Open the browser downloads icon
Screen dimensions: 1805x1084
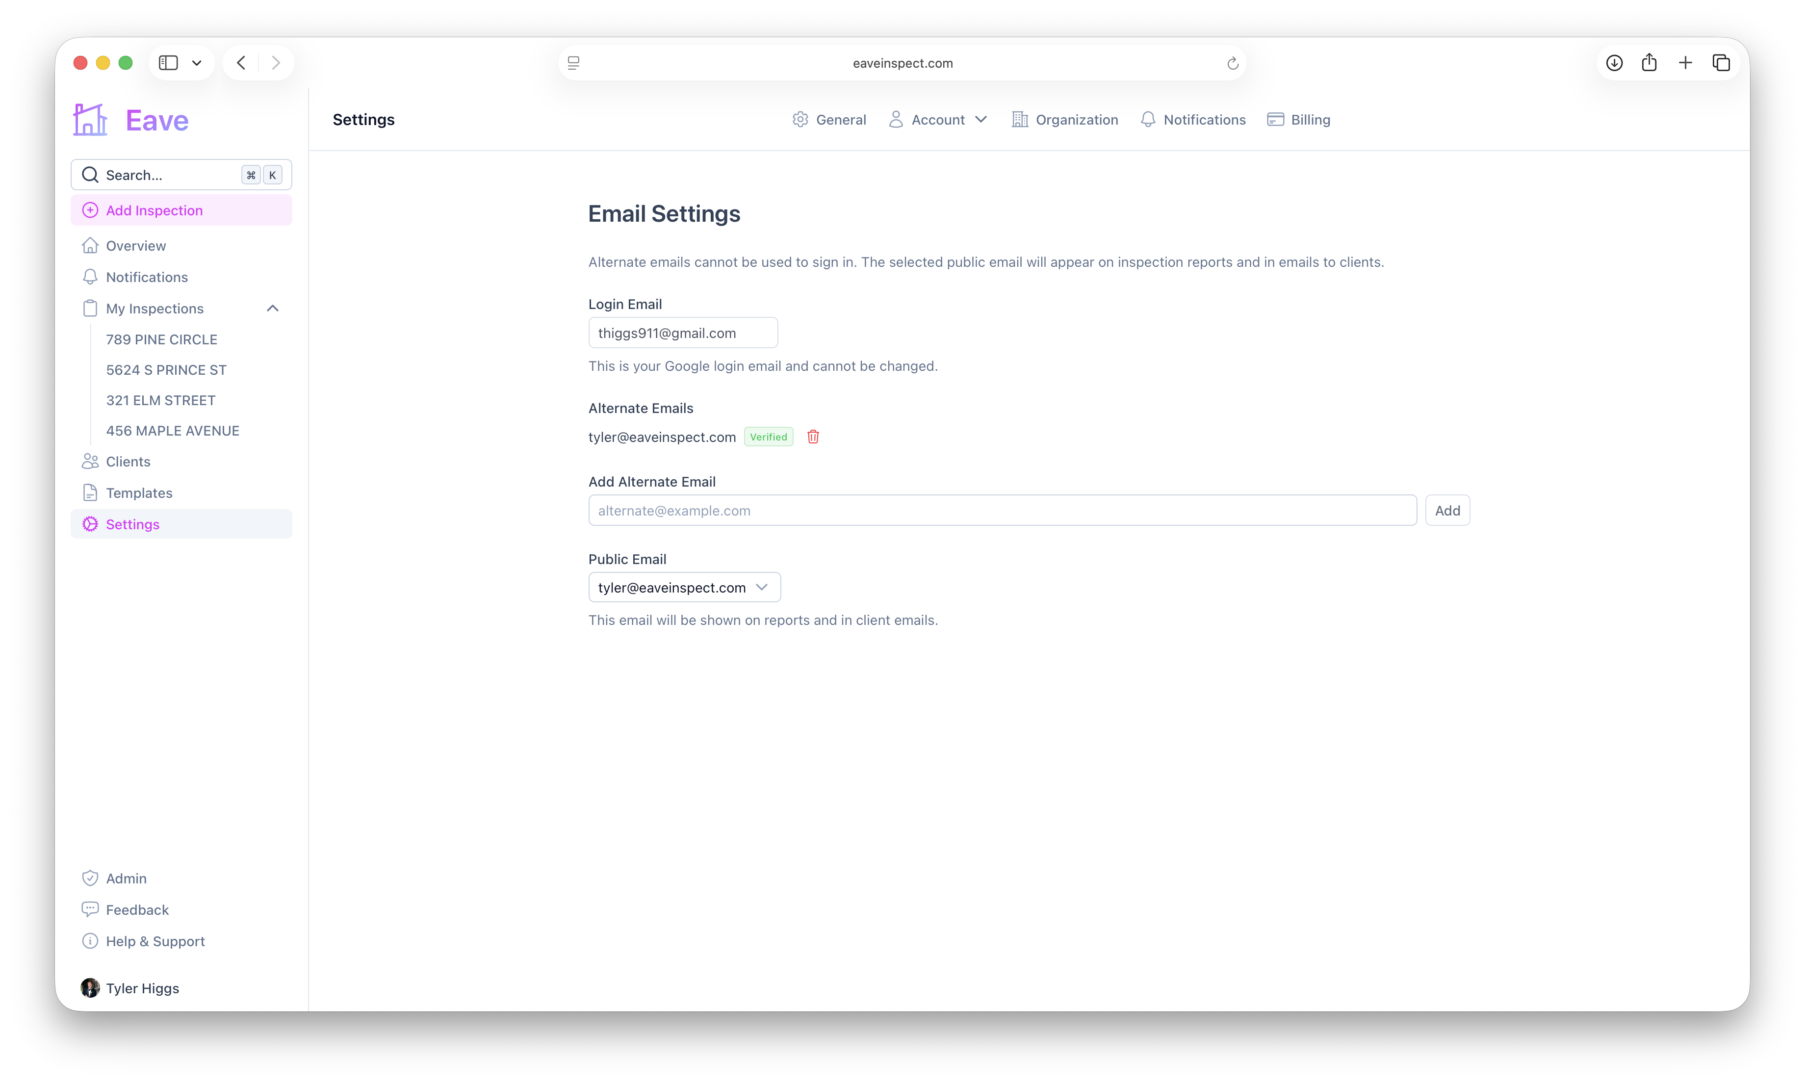1614,63
